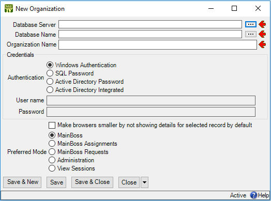The image size is (271, 201).
Task: Click the Save & Close button
Action: point(92,182)
